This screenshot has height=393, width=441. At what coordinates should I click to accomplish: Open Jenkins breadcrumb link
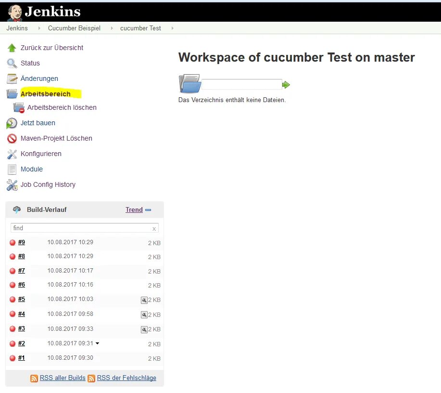tap(17, 28)
